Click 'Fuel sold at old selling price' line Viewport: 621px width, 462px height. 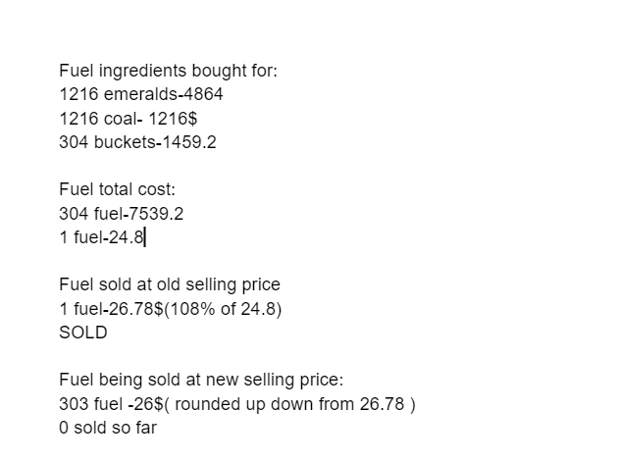tap(170, 284)
